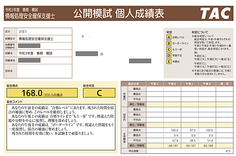The width and height of the screenshot is (236, 156).
Task: Click 順位/受験者 label in 所属内 section
Action: [137, 104]
